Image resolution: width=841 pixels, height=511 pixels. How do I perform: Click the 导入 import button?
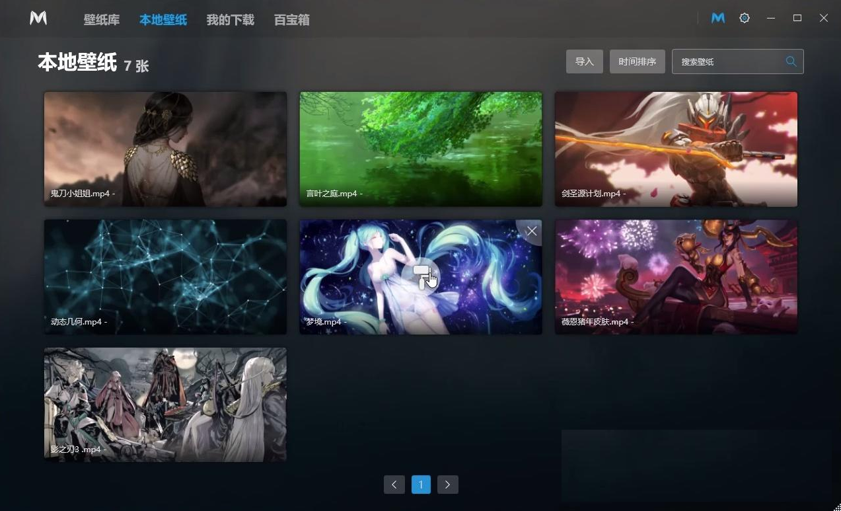584,61
